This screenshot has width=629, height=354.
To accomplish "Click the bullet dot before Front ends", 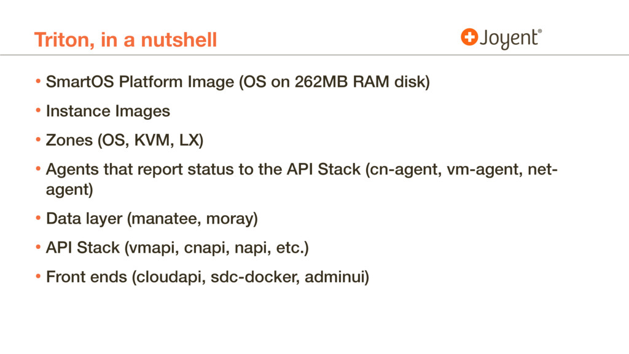I will coord(38,277).
